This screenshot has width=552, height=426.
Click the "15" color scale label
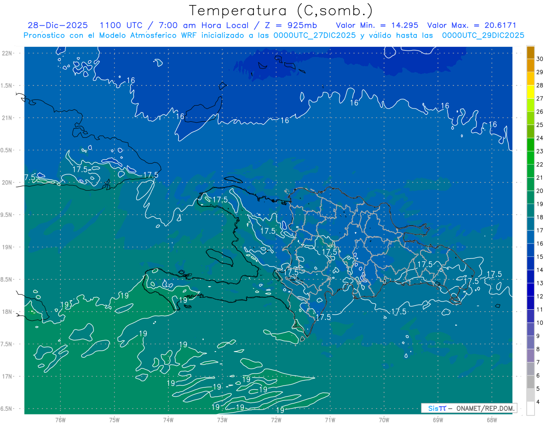point(540,257)
